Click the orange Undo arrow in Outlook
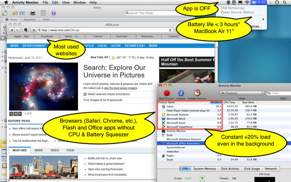Image resolution: width=291 pixels, height=182 pixels. [x=15, y=13]
